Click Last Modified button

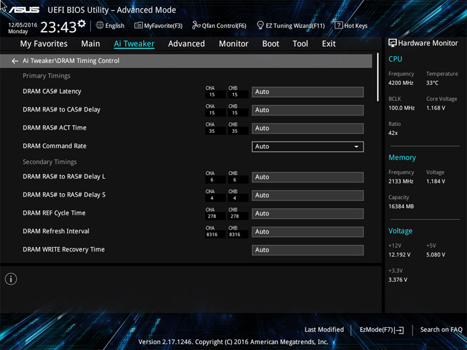[x=324, y=330]
